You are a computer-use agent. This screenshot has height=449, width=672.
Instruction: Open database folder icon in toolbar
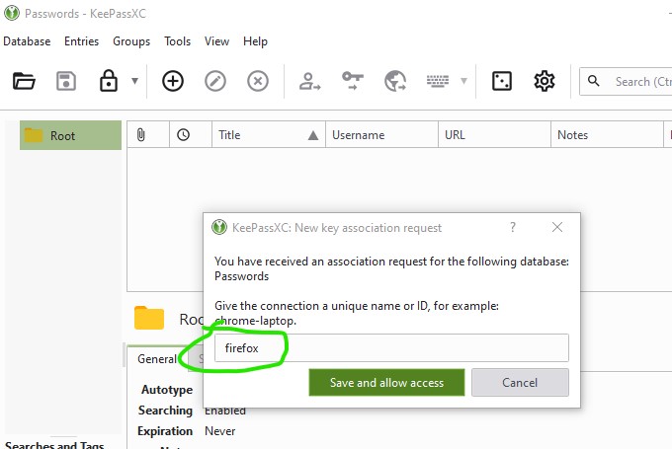click(x=24, y=81)
